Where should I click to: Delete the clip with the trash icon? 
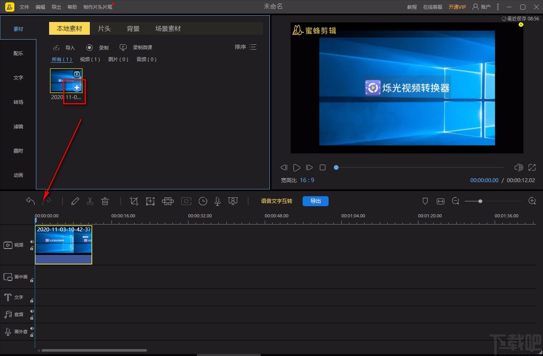pyautogui.click(x=105, y=201)
